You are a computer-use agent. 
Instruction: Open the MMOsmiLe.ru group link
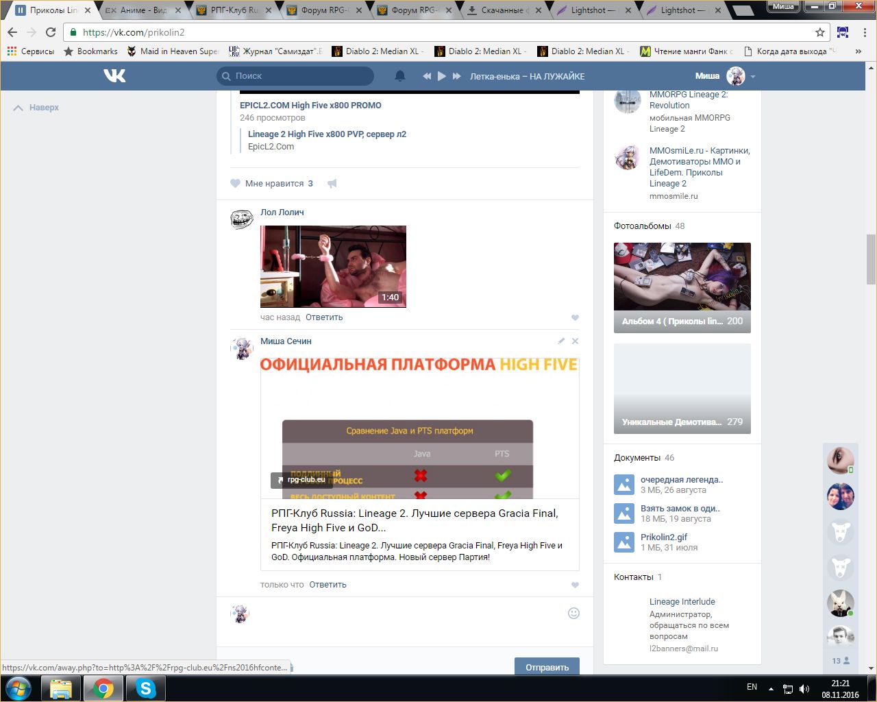pos(700,167)
